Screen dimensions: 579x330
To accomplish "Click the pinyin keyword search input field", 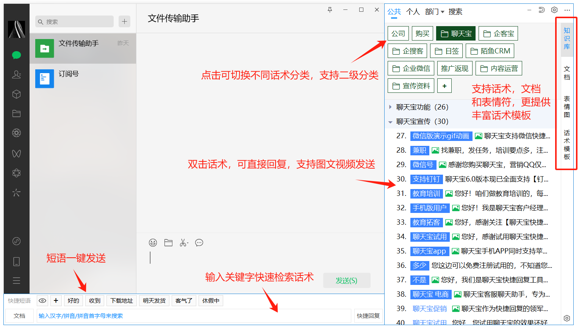I will 193,316.
